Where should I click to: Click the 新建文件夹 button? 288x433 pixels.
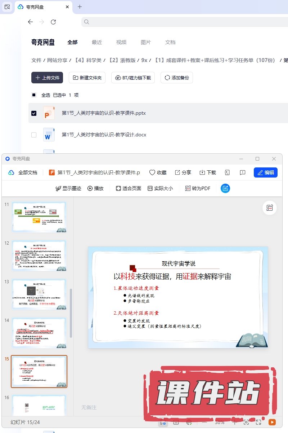click(87, 78)
